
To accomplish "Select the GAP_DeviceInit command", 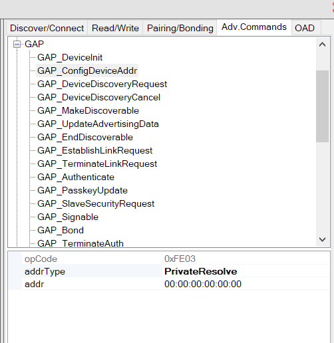I will (x=70, y=57).
